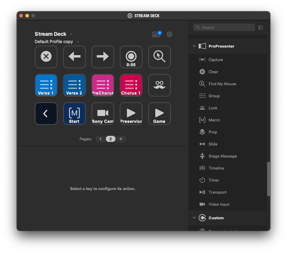Image resolution: width=287 pixels, height=253 pixels.
Task: Toggle the action list view icon
Action: pyautogui.click(x=261, y=27)
